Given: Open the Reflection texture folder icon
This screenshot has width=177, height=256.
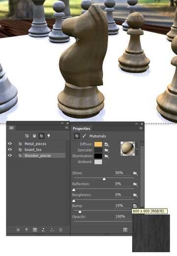Looking at the screenshot, I should 135,184.
